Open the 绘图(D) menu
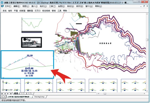 (62, 6)
